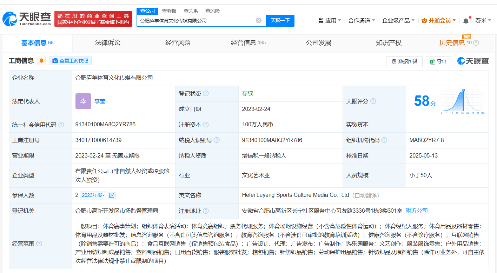Click help icon next to 登记状态
This screenshot has height=273, width=497.
(206, 94)
